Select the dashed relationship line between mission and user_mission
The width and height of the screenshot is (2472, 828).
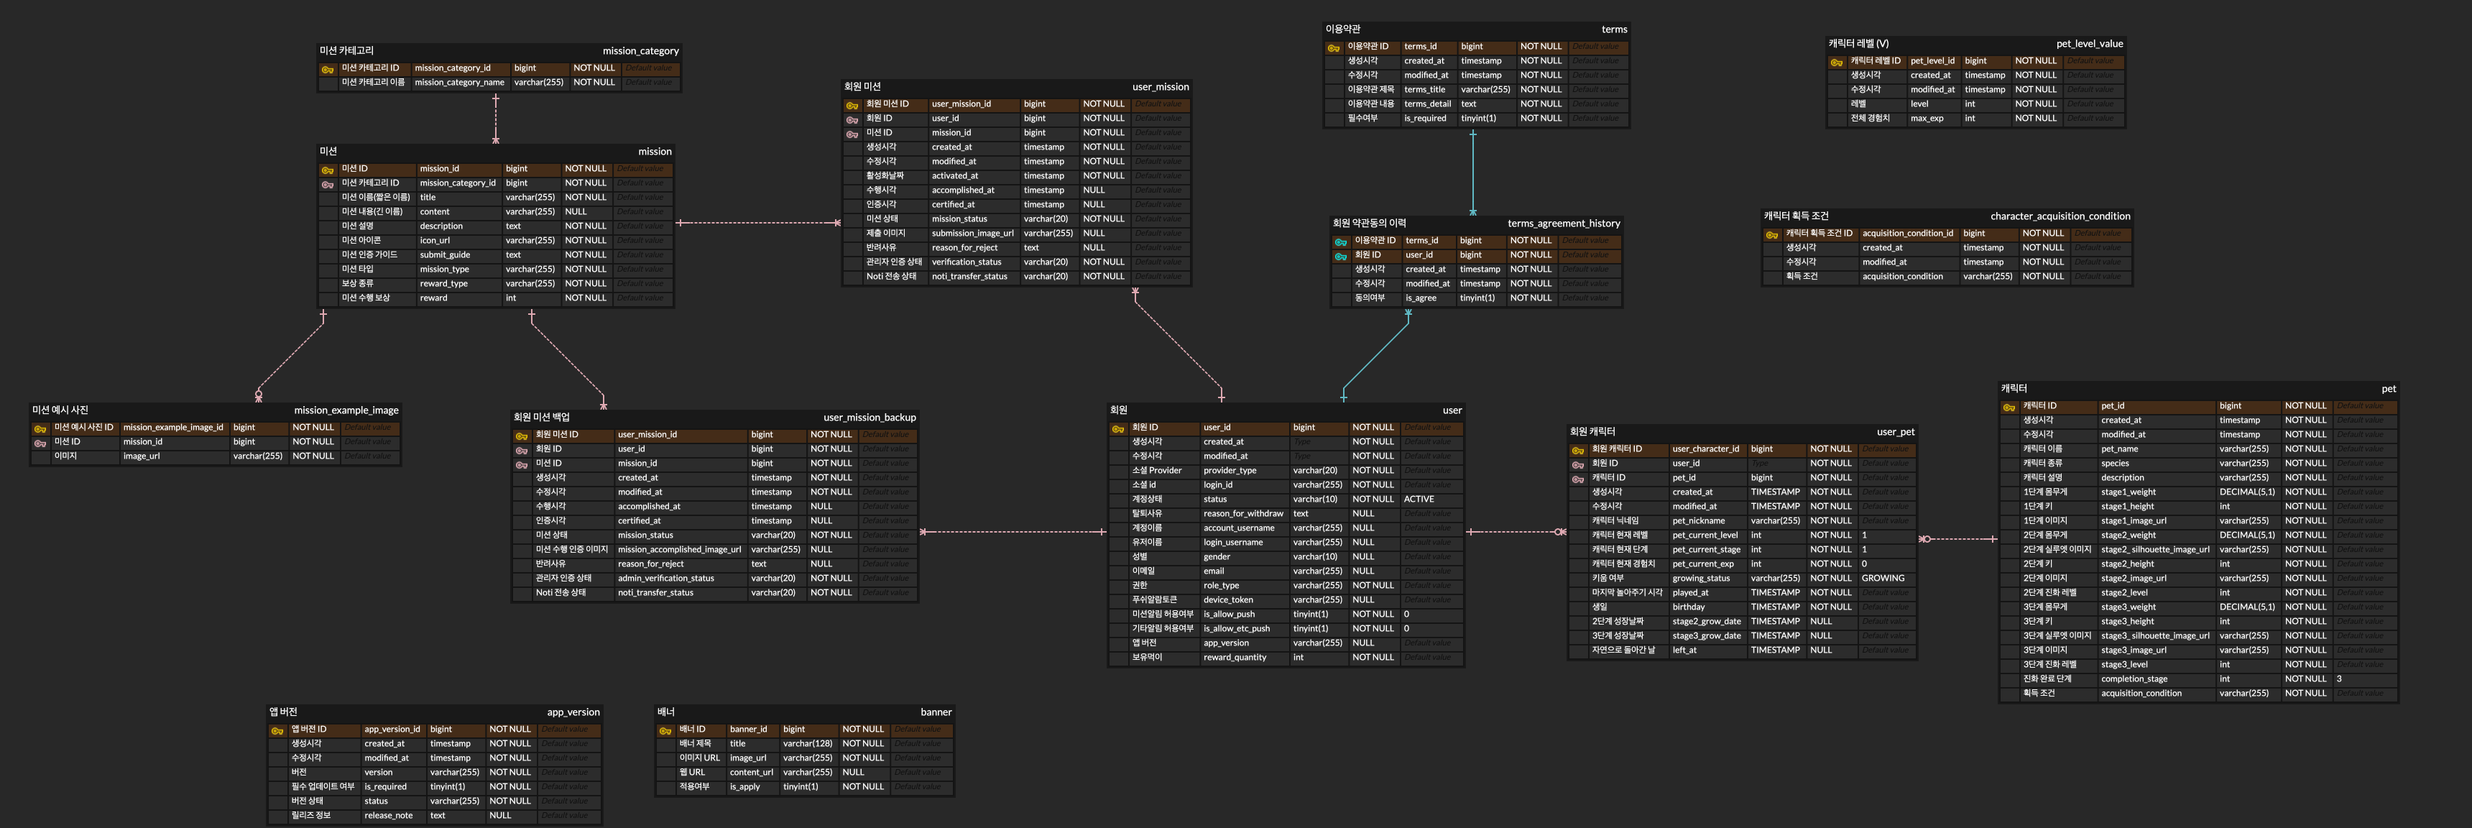click(758, 223)
